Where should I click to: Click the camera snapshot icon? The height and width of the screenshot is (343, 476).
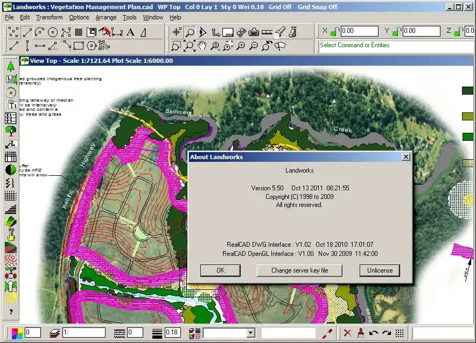point(254,32)
